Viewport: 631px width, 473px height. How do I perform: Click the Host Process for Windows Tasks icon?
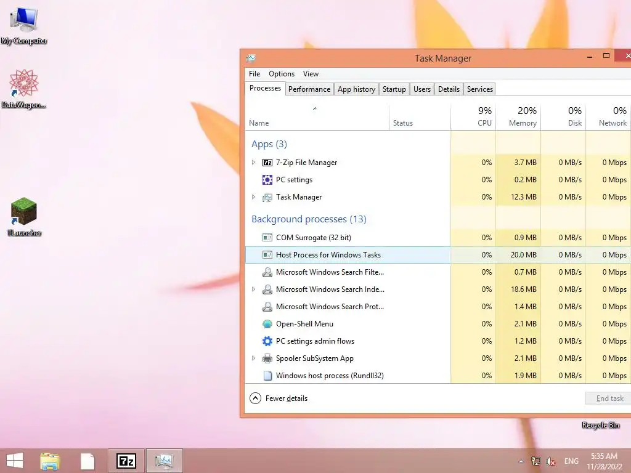267,255
